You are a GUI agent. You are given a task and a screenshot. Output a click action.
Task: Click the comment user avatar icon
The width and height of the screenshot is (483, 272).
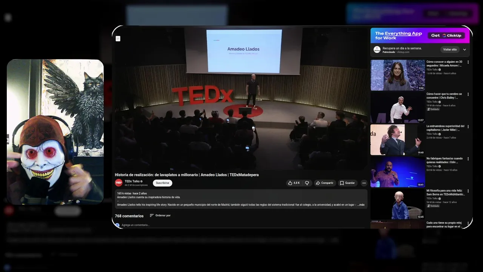pos(117,225)
